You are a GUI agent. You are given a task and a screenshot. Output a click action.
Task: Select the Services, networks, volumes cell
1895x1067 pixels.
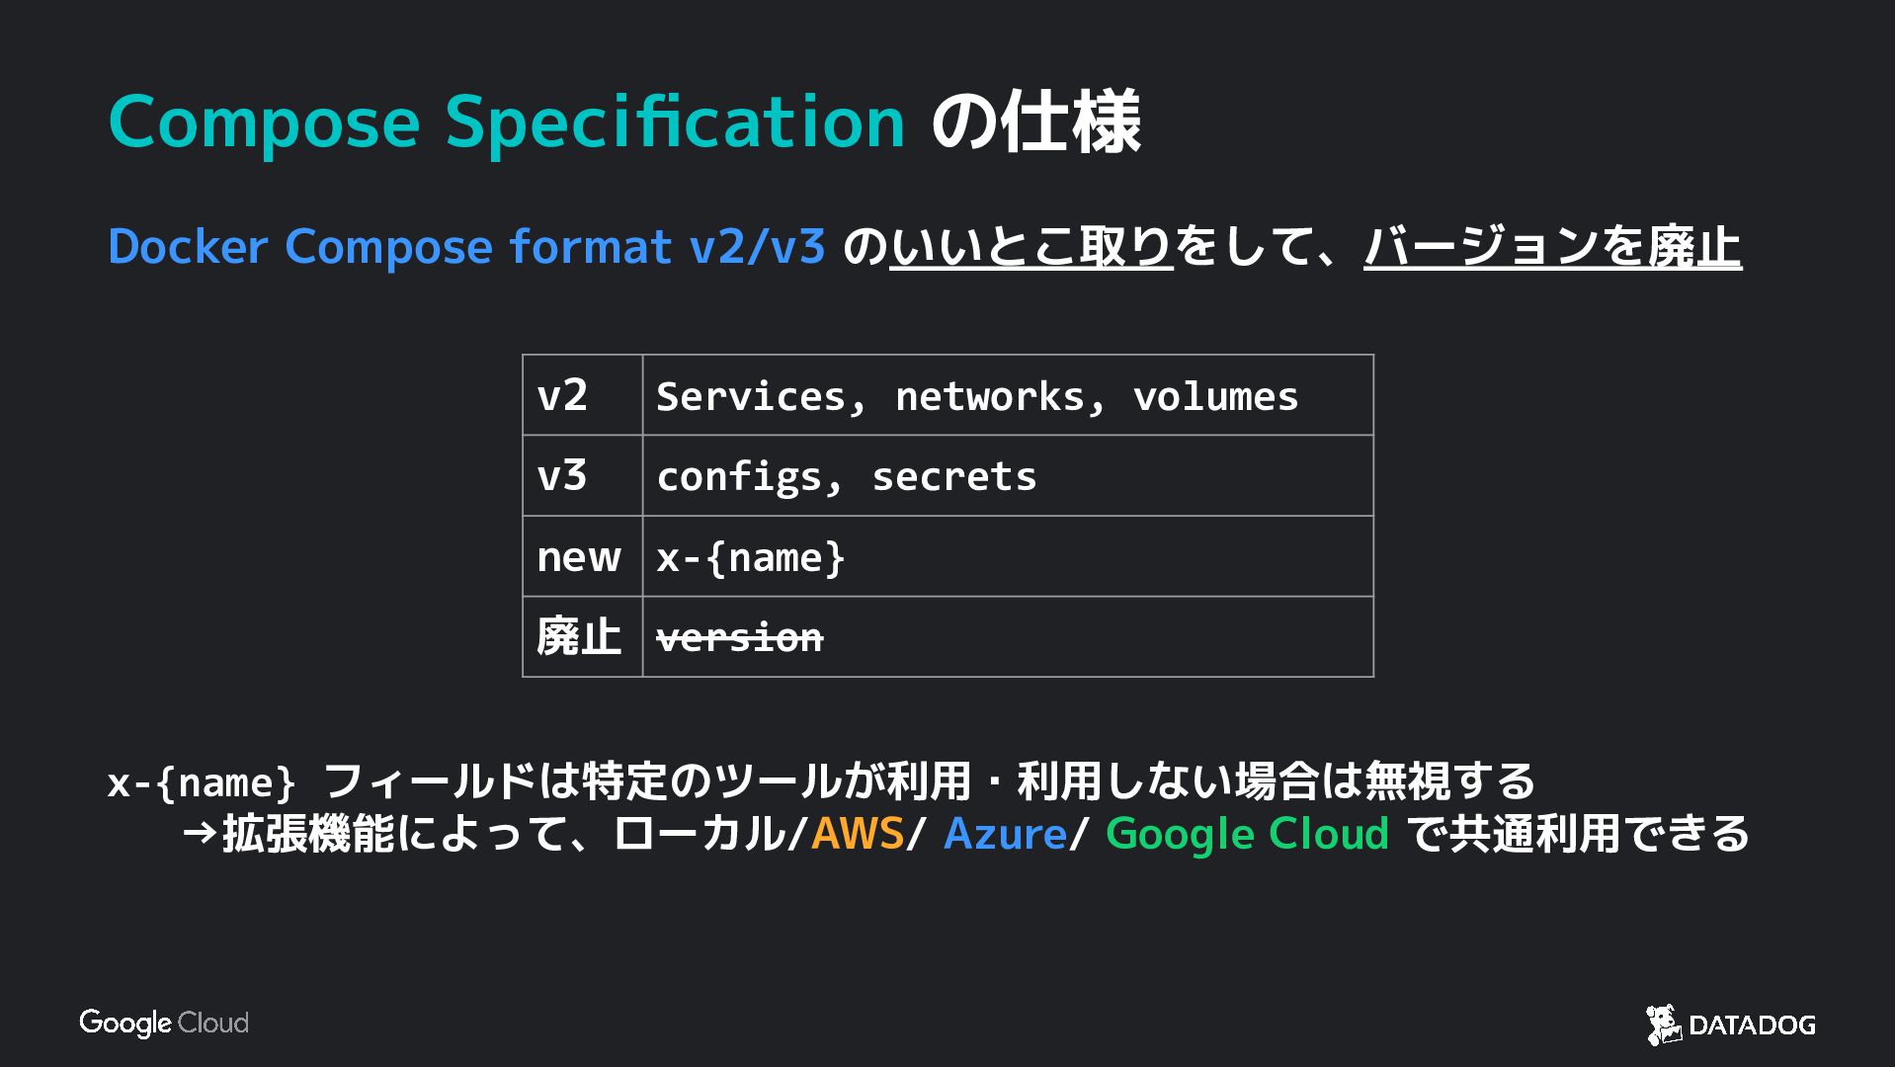tap(1007, 395)
